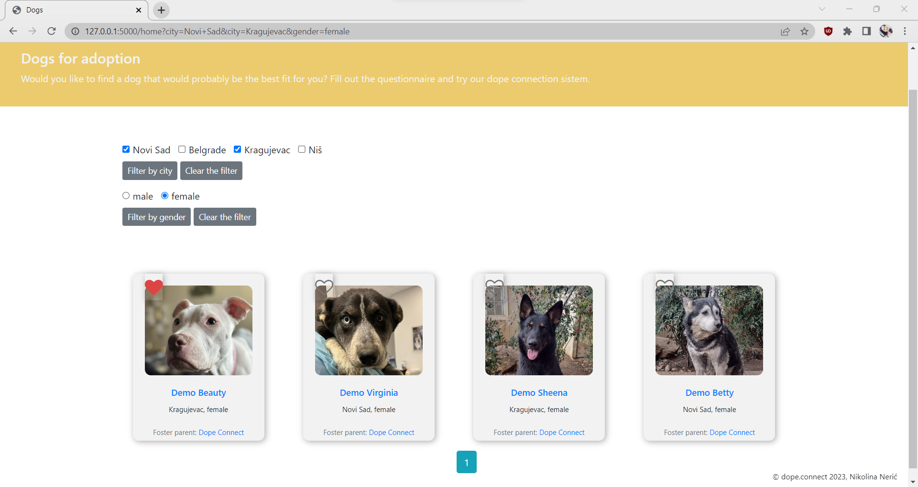Click page 1 in the pagination control

(x=467, y=462)
